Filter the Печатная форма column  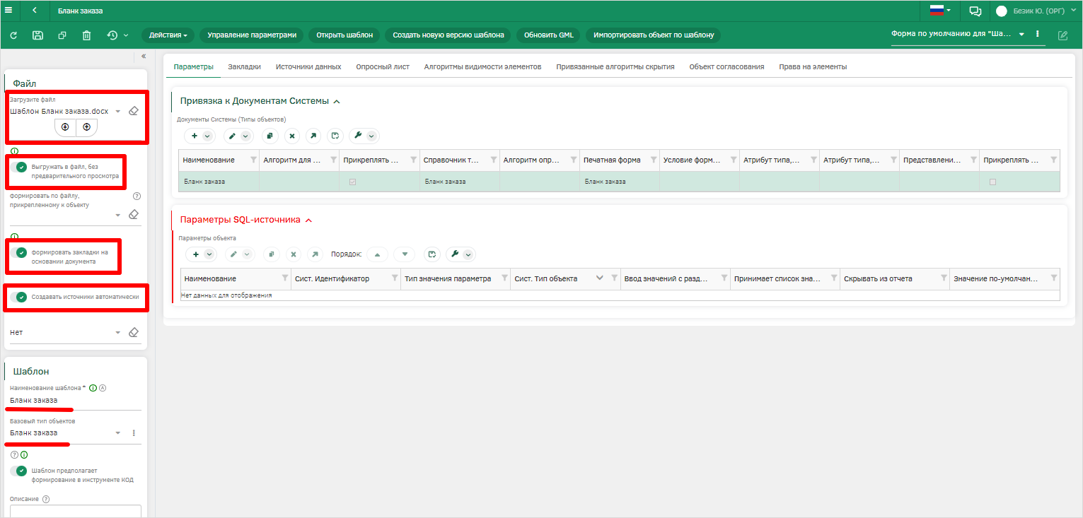653,160
